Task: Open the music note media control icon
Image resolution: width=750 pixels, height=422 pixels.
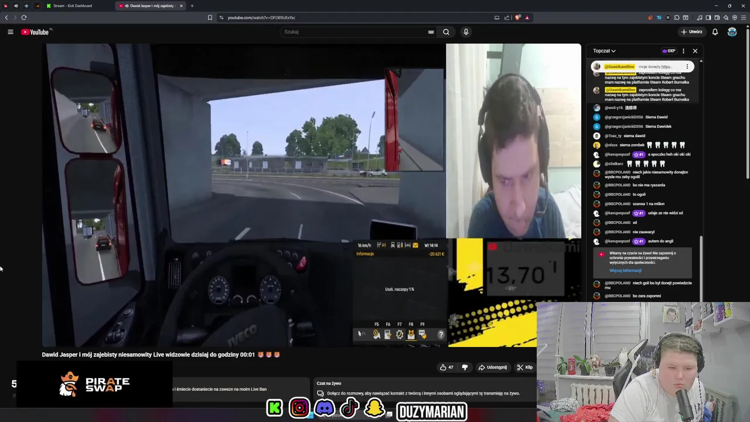Action: (x=701, y=18)
